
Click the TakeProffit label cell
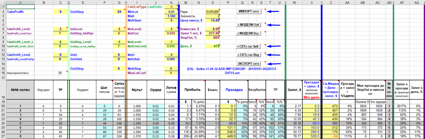tap(20, 12)
